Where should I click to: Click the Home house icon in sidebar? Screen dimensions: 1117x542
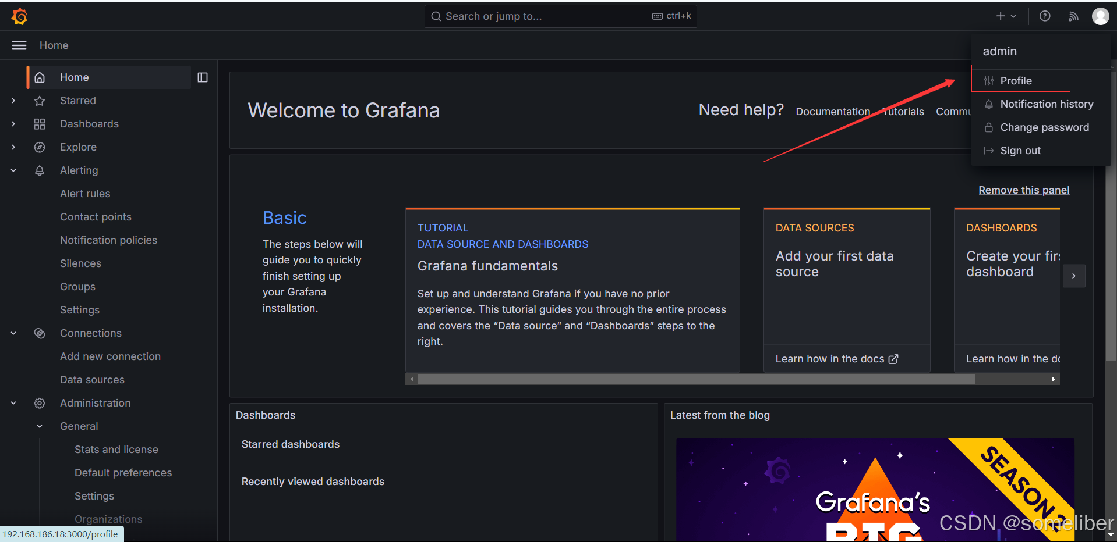40,77
